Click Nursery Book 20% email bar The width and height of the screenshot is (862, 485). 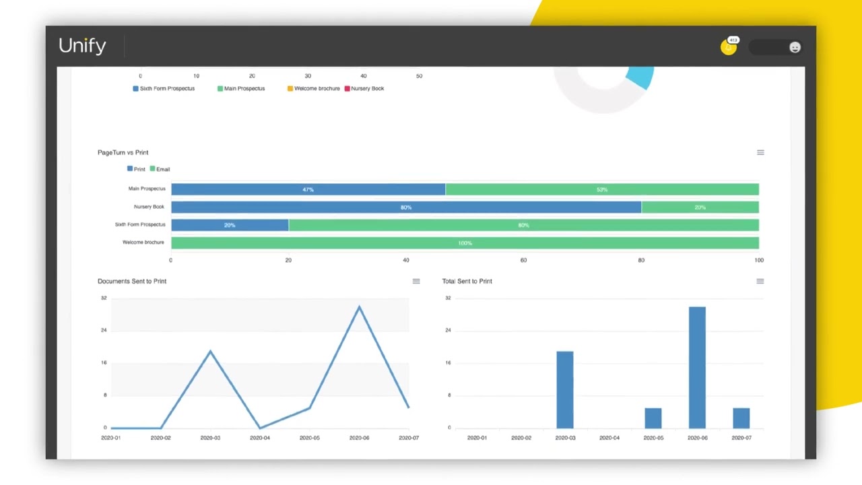[700, 207]
